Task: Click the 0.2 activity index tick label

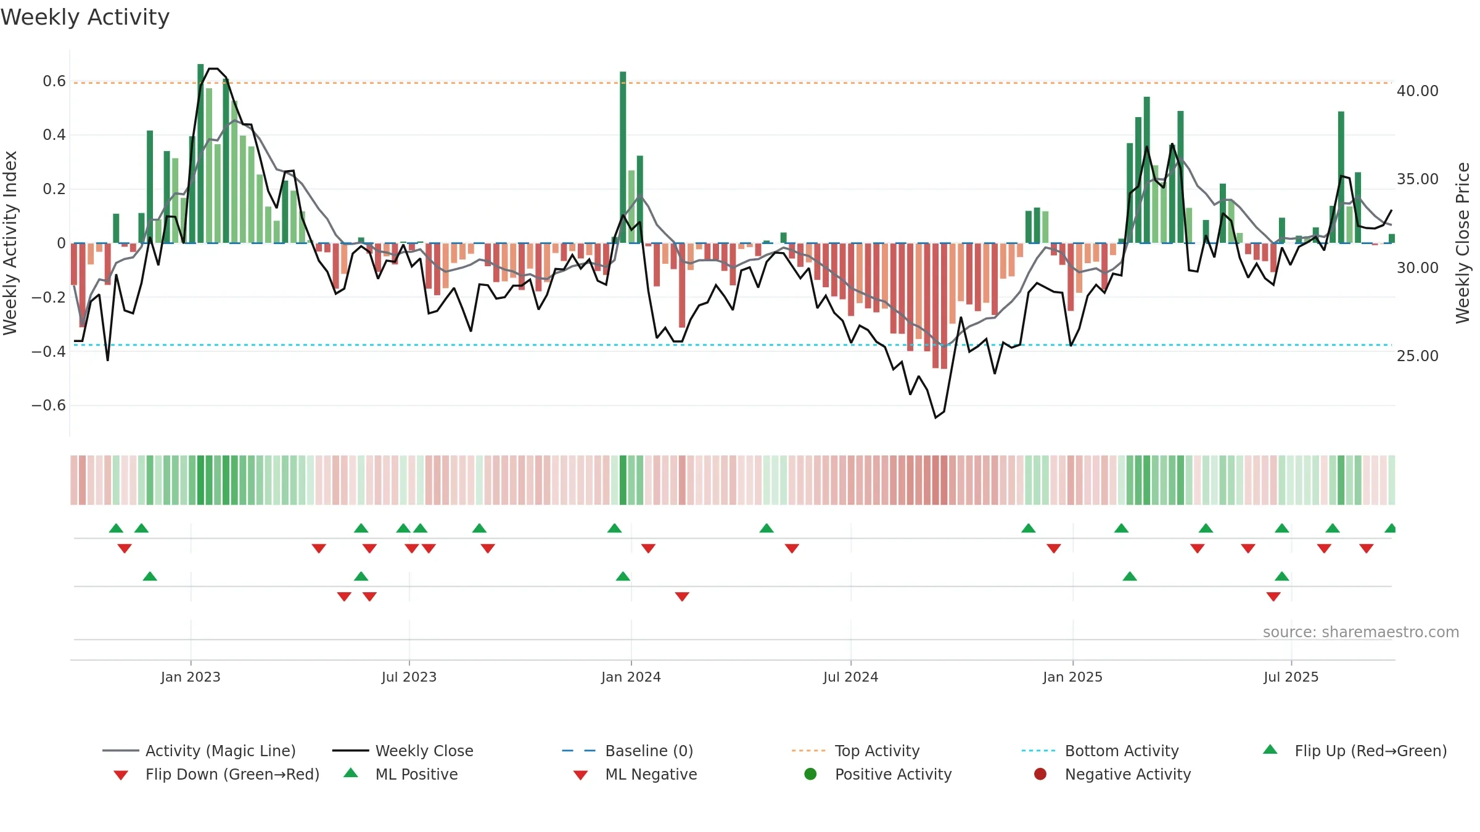Action: tap(54, 189)
